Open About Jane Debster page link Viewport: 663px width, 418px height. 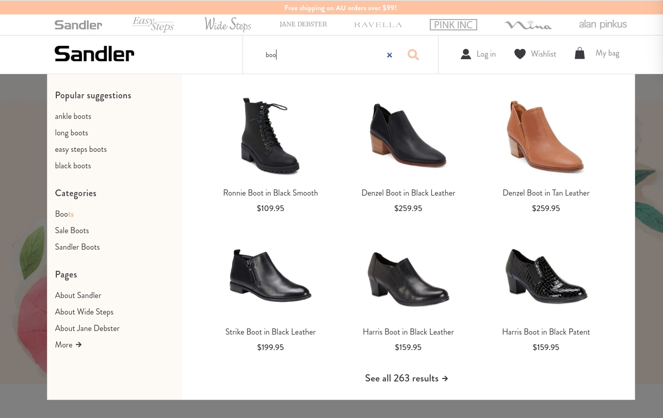[87, 328]
